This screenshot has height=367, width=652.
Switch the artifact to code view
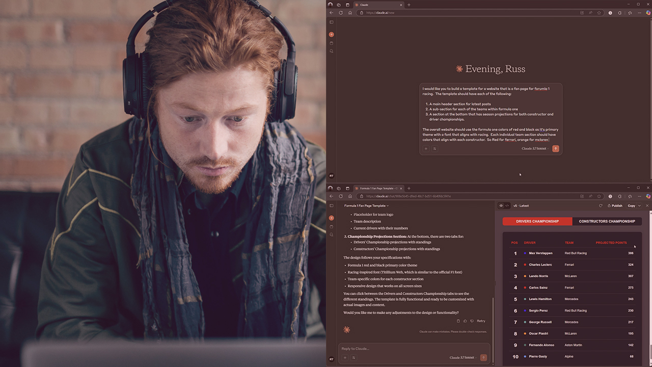(x=507, y=206)
